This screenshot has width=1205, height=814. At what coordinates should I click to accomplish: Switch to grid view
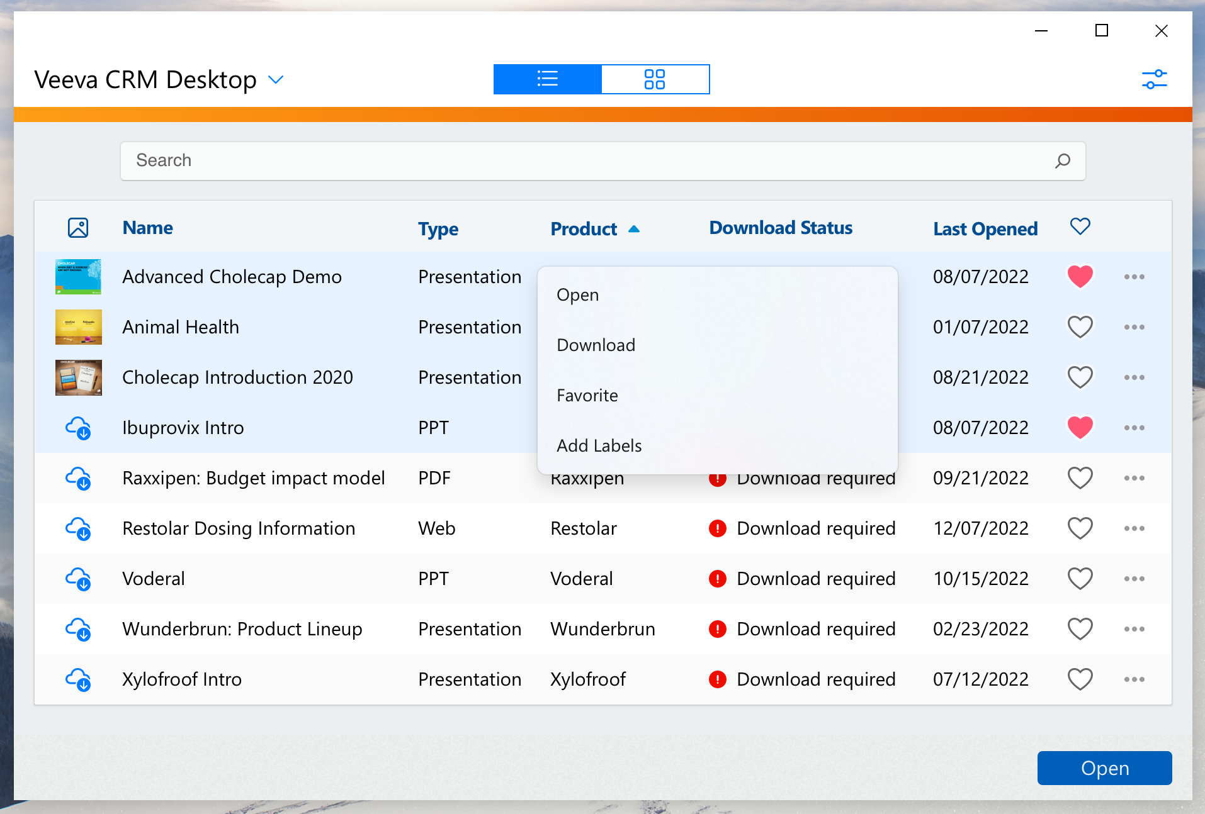click(655, 79)
